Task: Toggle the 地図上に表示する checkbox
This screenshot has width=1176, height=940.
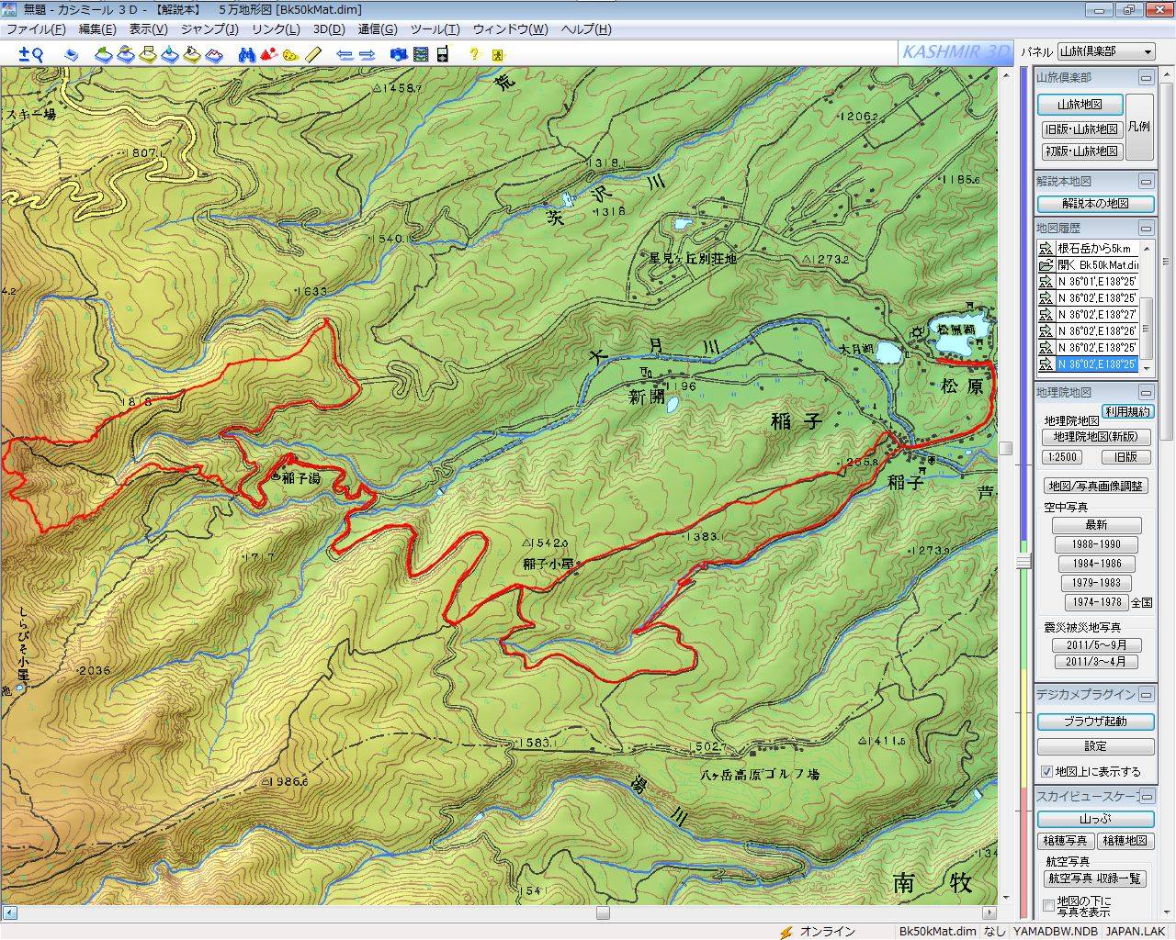Action: pos(1046,771)
